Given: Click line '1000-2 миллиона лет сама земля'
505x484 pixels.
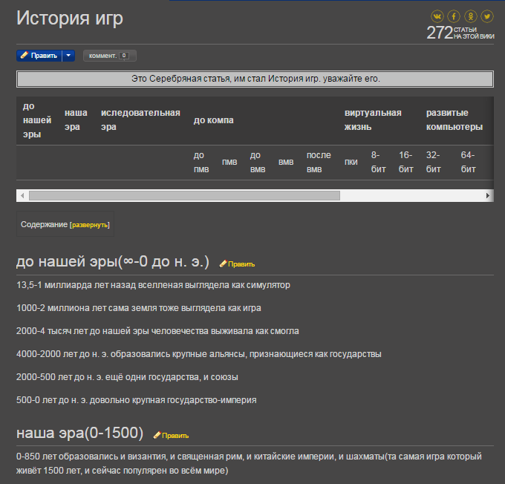Looking at the screenshot, I should pyautogui.click(x=139, y=308).
